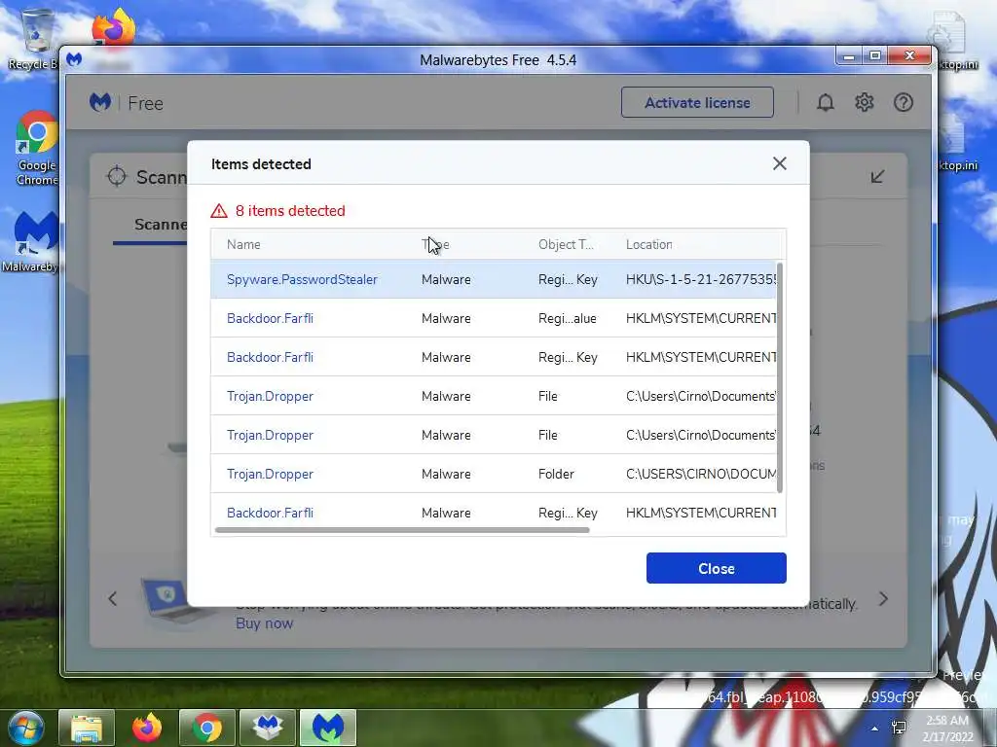Open Malwarebytes settings gear icon

click(865, 102)
